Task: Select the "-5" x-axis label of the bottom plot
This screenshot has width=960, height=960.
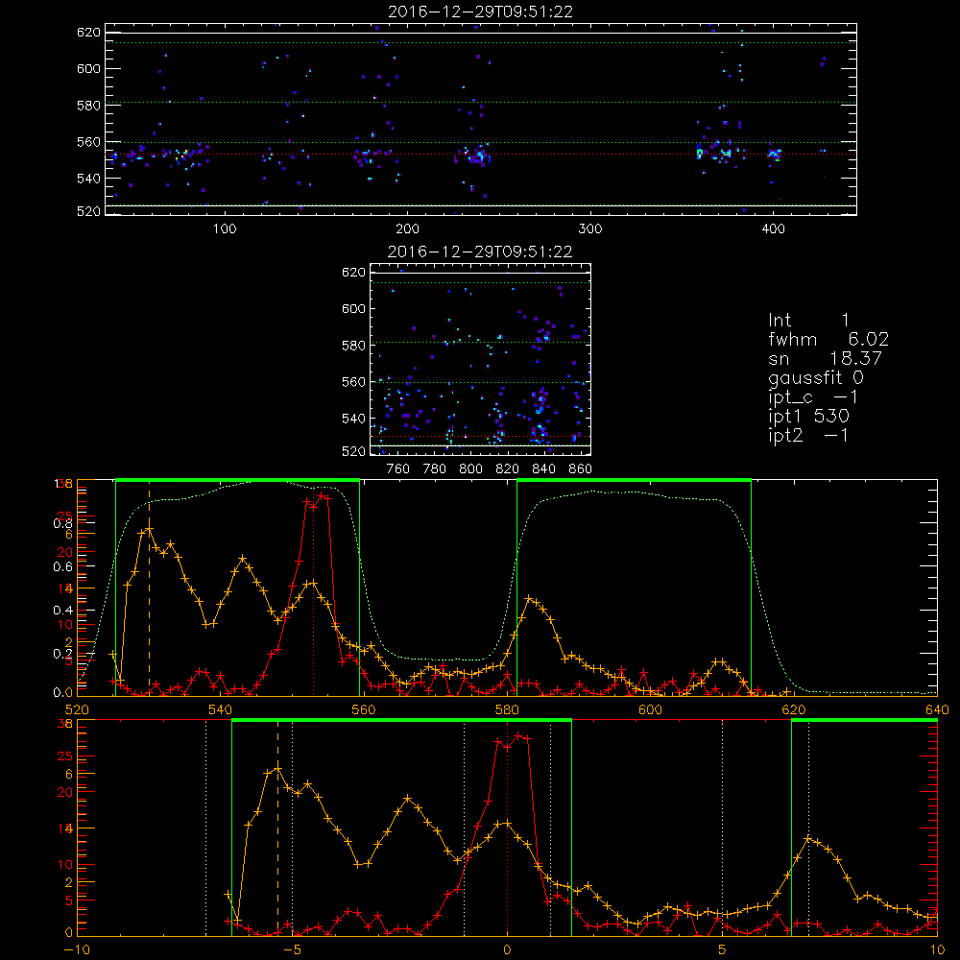Action: click(294, 949)
